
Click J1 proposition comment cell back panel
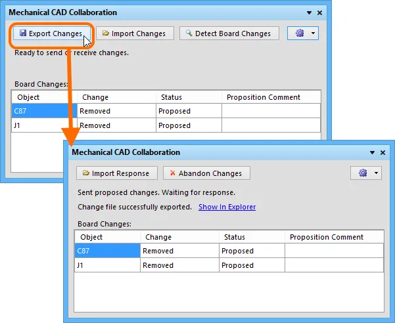click(271, 125)
